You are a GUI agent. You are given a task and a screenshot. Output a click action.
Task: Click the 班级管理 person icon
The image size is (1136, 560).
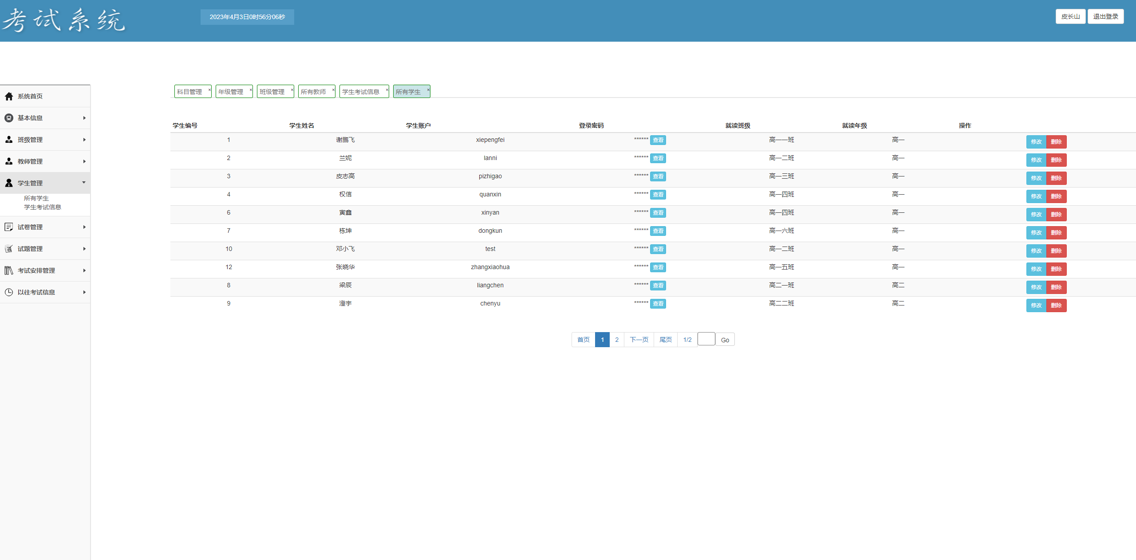coord(9,140)
